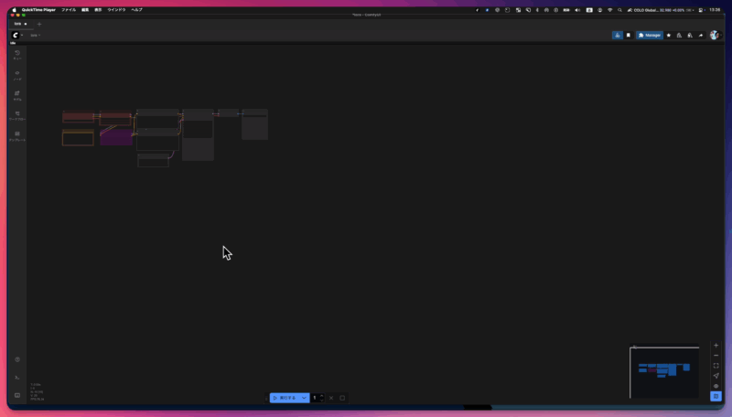Click the zoom in plus icon
The height and width of the screenshot is (417, 732).
[716, 346]
